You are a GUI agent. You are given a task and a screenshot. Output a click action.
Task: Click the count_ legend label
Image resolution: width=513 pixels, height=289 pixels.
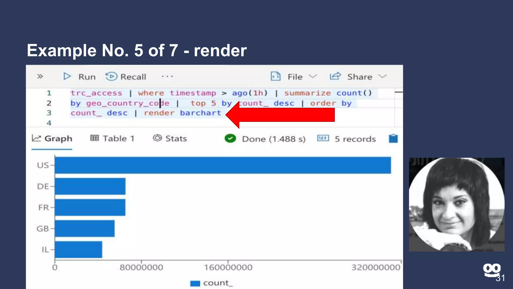[218, 283]
